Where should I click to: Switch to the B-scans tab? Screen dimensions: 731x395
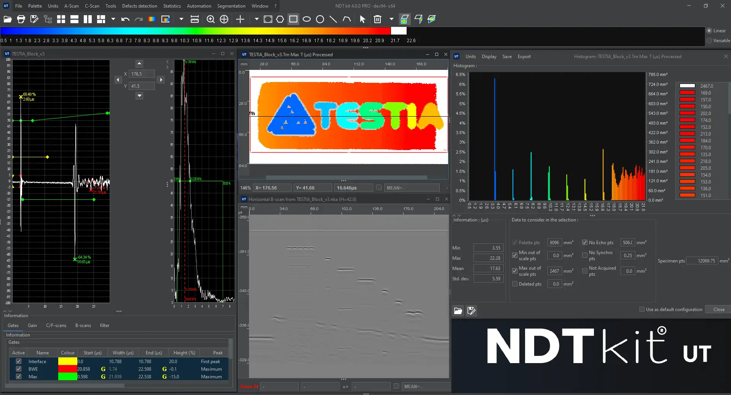click(83, 325)
